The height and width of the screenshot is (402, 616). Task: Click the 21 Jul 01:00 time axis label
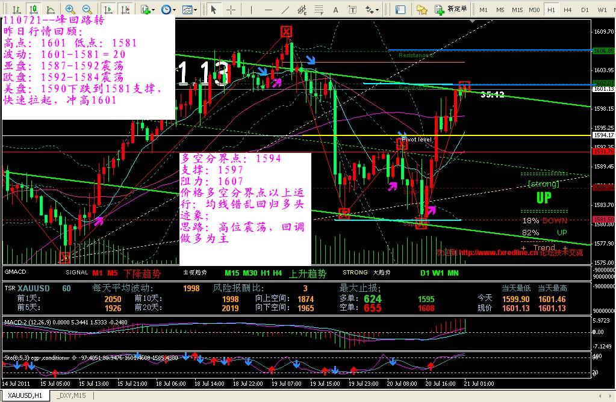tap(479, 383)
